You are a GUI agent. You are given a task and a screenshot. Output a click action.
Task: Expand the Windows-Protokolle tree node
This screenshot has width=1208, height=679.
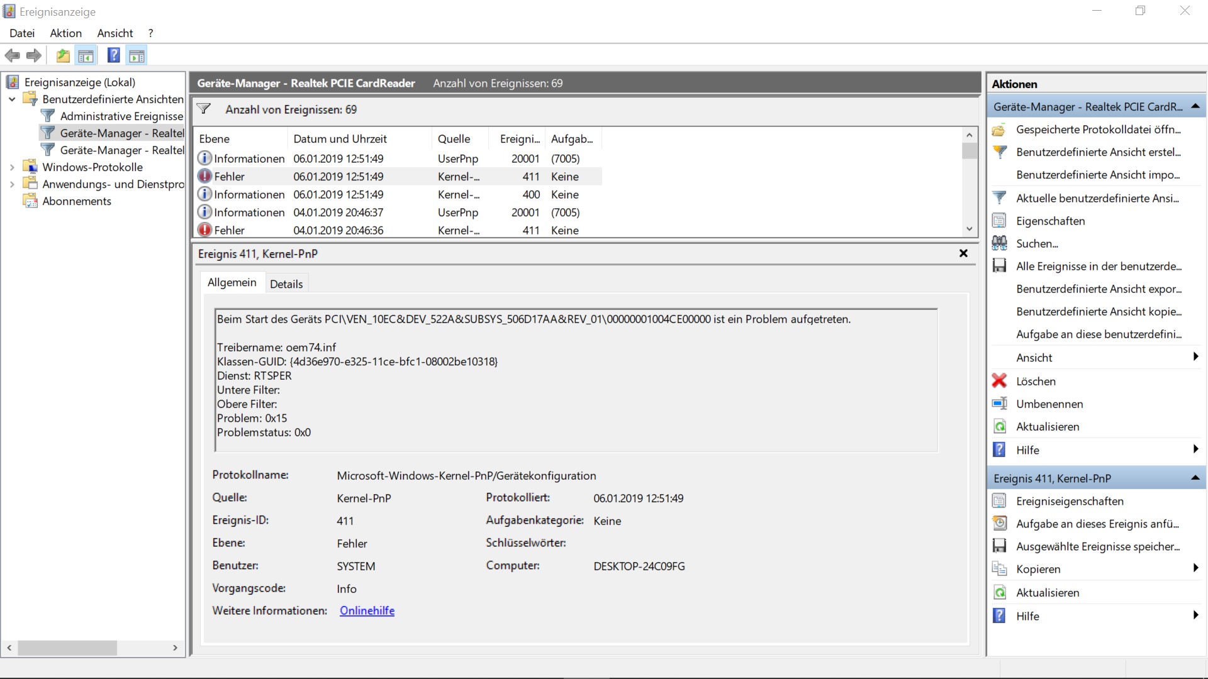[12, 167]
